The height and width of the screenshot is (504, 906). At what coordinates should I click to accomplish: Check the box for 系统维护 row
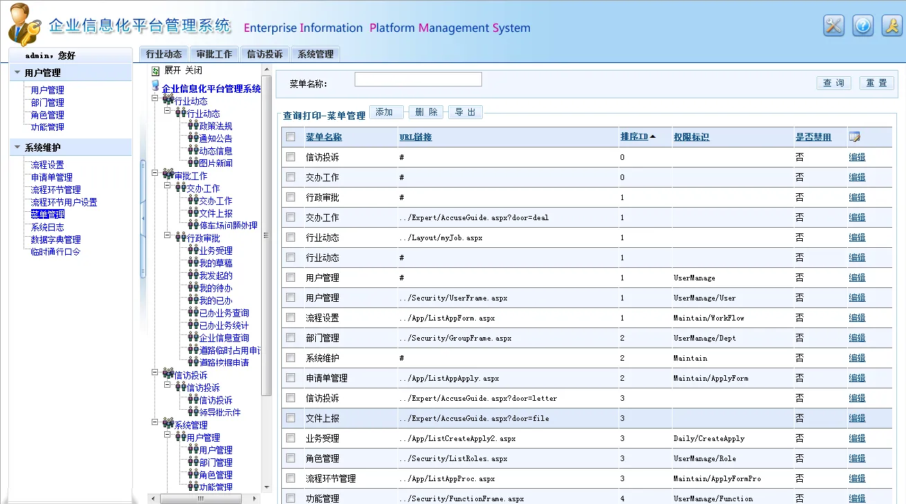[291, 358]
